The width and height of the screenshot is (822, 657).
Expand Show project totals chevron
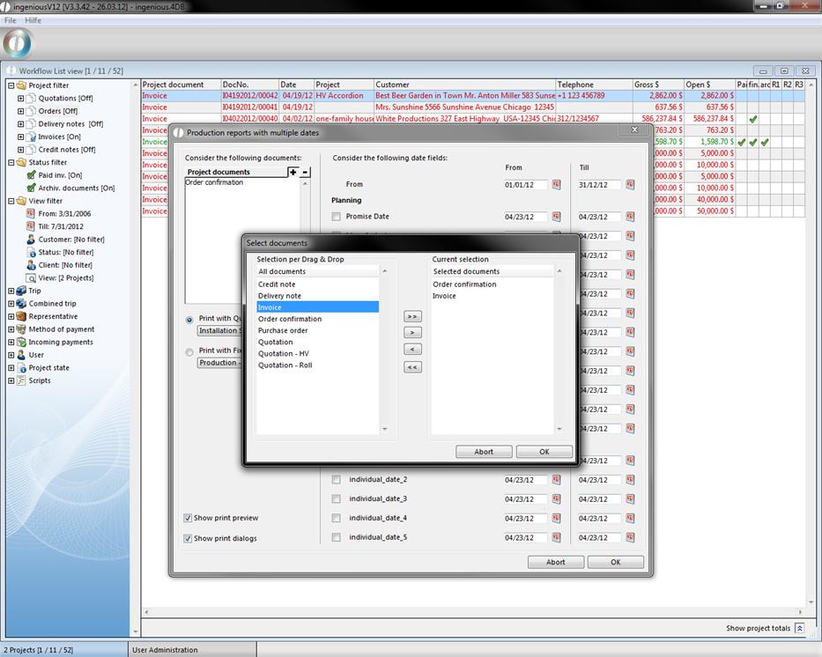[799, 628]
